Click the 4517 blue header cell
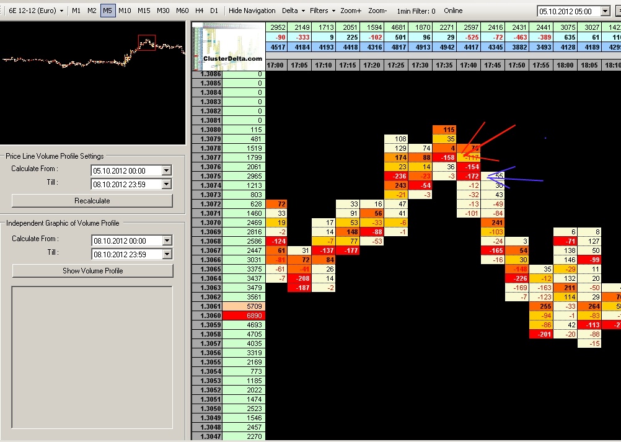621x442 pixels. click(276, 47)
